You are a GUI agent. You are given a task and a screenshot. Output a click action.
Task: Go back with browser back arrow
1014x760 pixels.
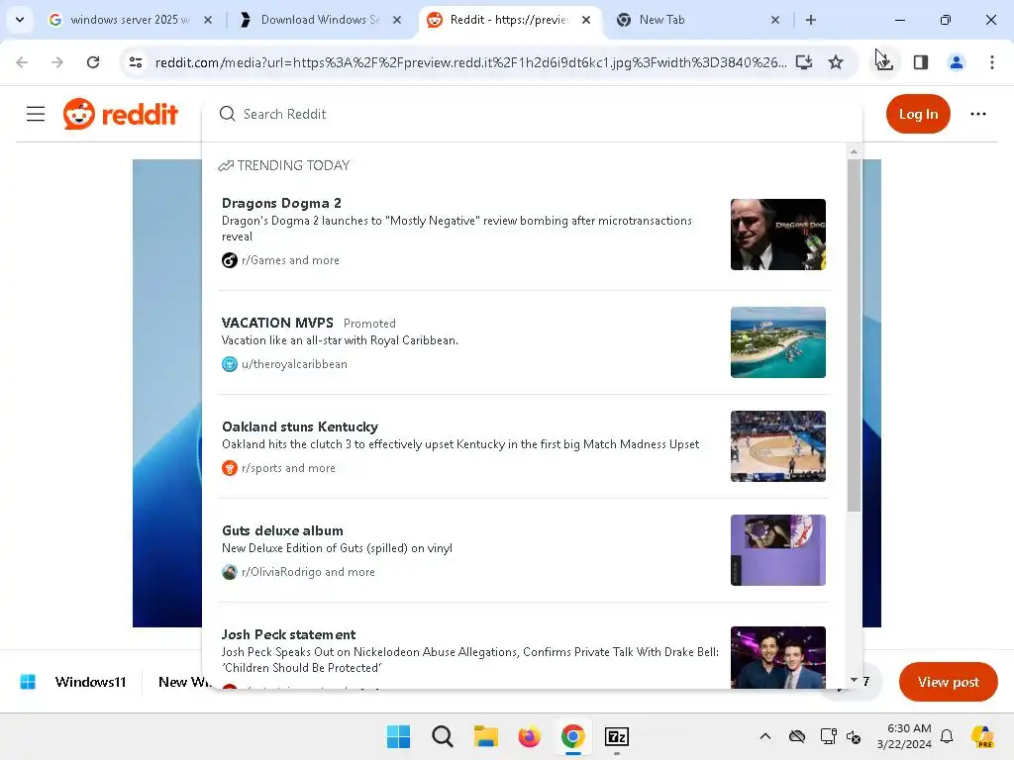pyautogui.click(x=22, y=62)
